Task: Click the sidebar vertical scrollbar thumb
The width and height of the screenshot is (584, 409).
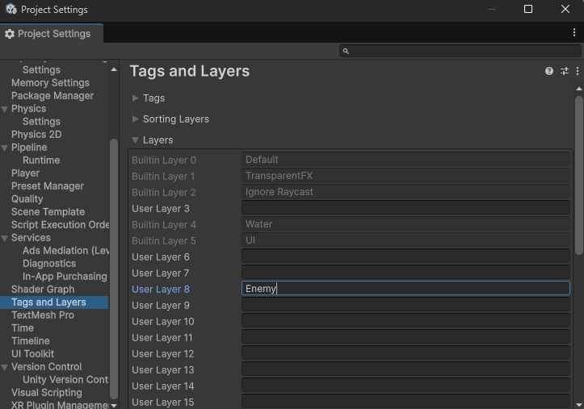Action: coord(114,269)
